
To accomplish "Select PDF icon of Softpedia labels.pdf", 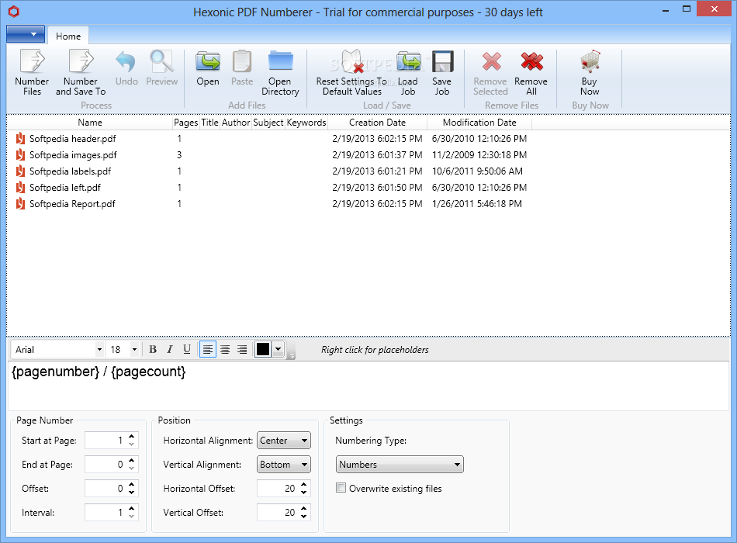I will tap(20, 171).
